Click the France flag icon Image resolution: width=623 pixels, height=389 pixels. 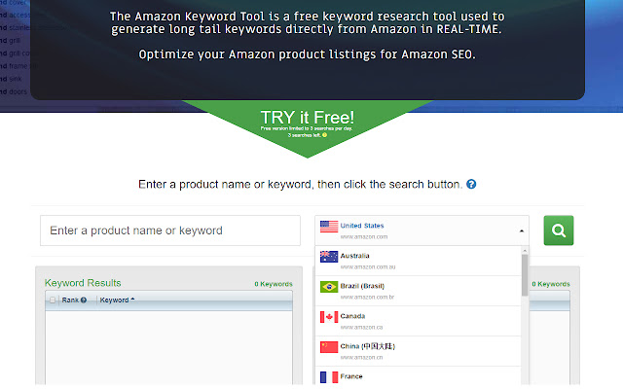click(329, 376)
